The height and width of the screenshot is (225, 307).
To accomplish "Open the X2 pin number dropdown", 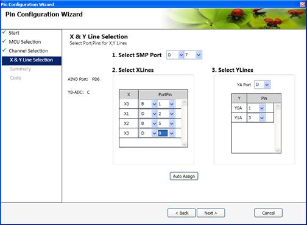I will tap(166, 123).
